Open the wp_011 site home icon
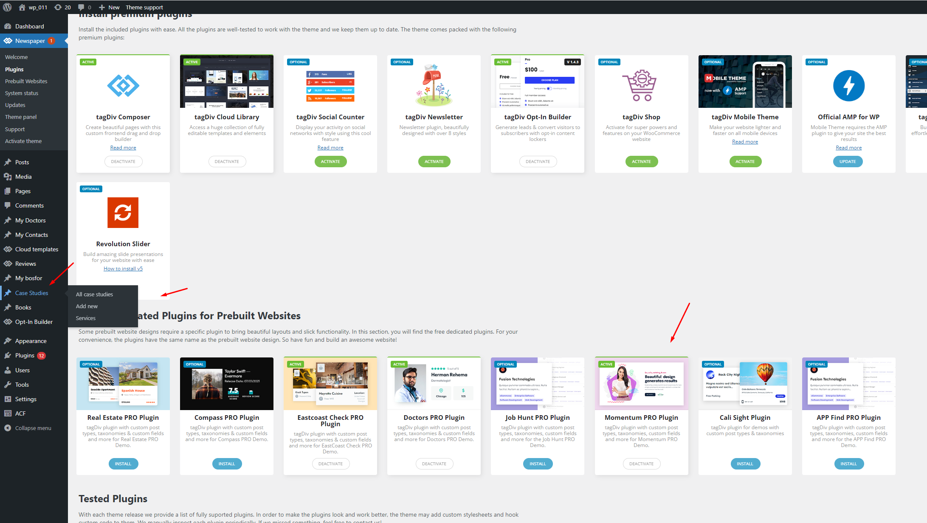 (x=22, y=7)
